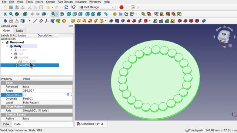Create a new body
Viewport: 237px width, 133px height.
[x=5, y=21]
